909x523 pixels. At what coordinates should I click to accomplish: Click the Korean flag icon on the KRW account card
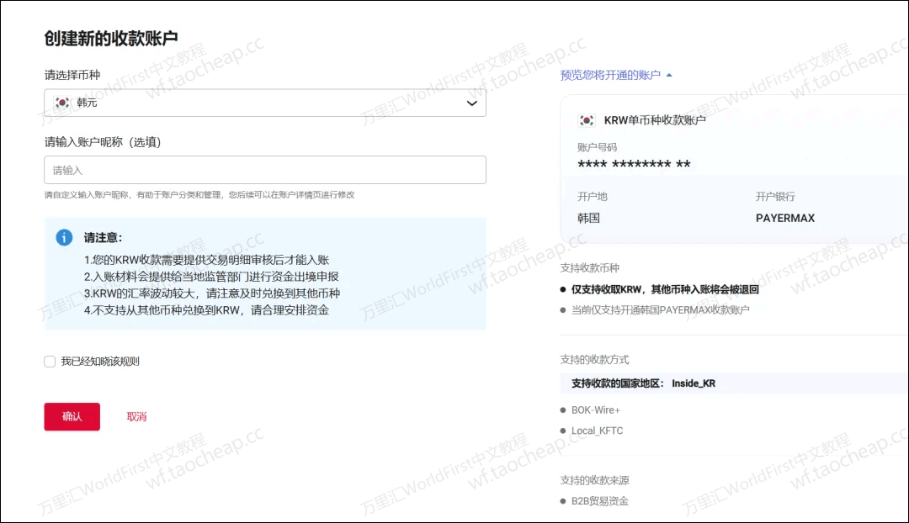coord(587,120)
